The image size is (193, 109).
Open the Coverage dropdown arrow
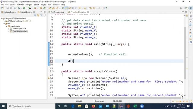coord(32,8)
